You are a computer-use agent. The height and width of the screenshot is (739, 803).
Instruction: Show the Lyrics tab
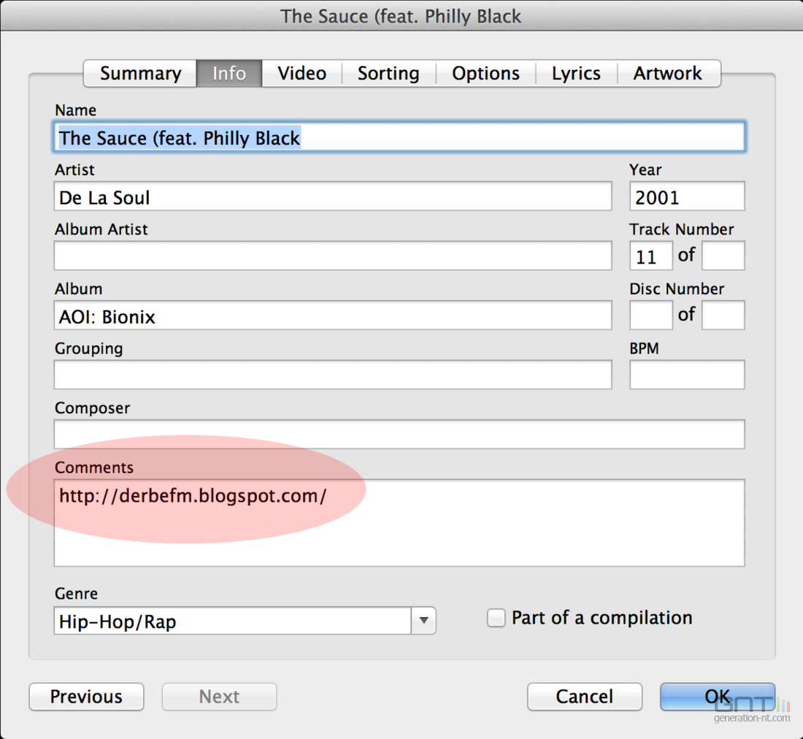point(576,73)
